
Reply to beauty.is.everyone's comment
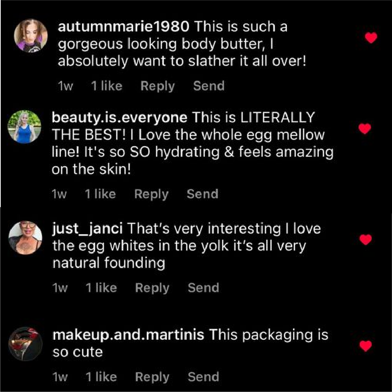[x=151, y=194]
